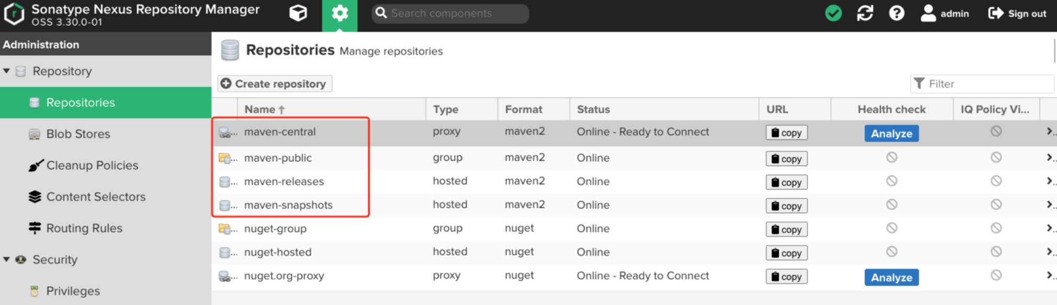This screenshot has width=1057, height=305.
Task: Click nuget-group IQ policy disabled icon
Action: point(996,228)
